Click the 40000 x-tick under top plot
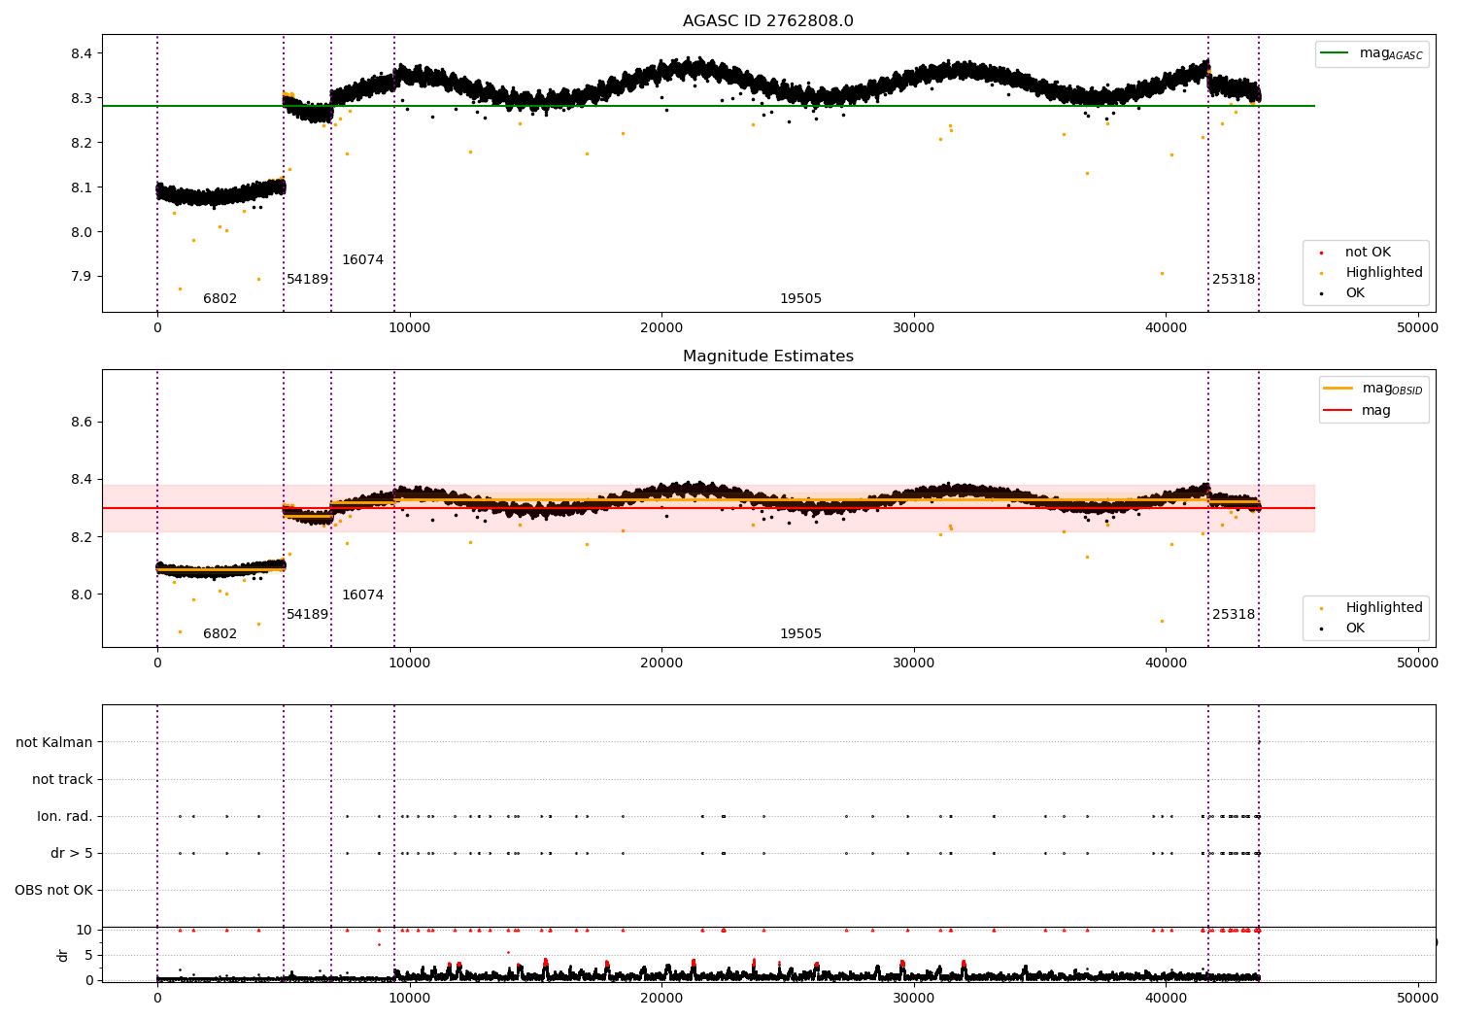This screenshot has width=1457, height=1020. coord(1166,328)
